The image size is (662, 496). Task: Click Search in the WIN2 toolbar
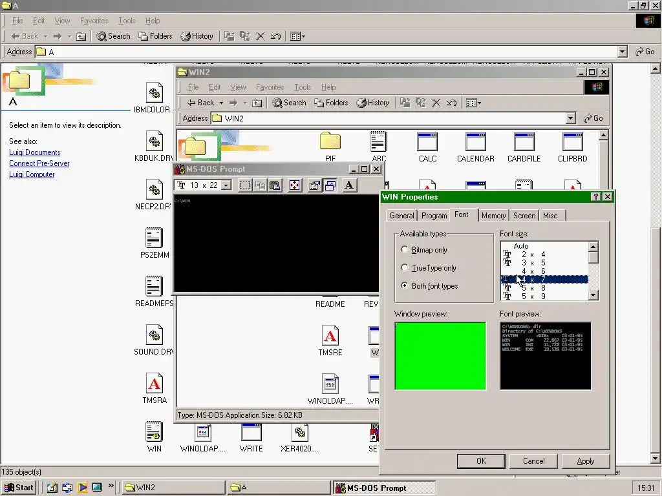click(289, 103)
